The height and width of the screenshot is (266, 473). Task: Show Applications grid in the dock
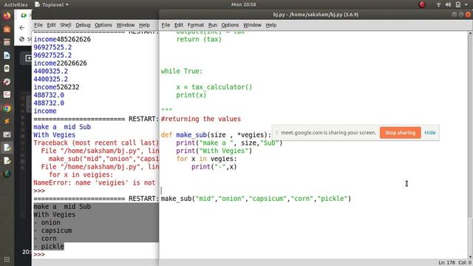(x=7, y=259)
